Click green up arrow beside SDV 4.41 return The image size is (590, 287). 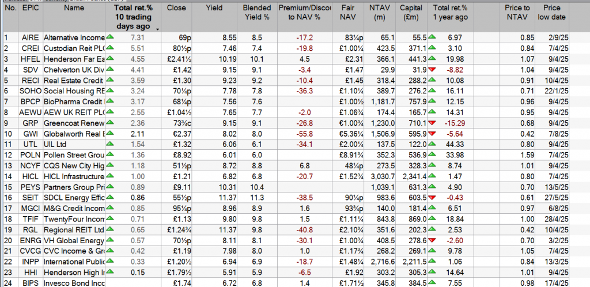[110, 69]
